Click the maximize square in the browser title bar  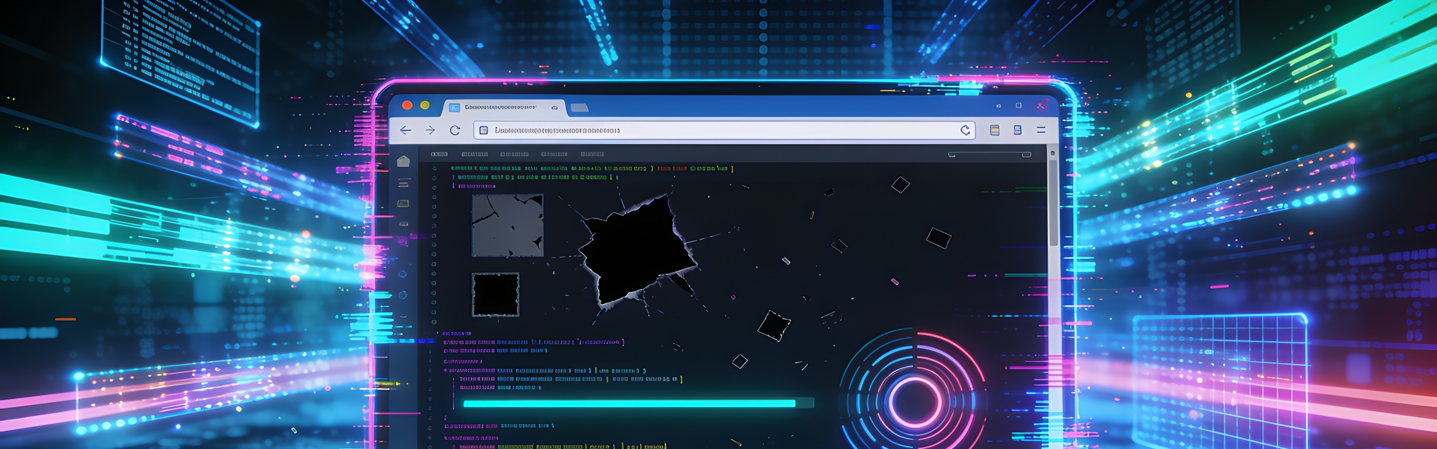pos(1018,105)
